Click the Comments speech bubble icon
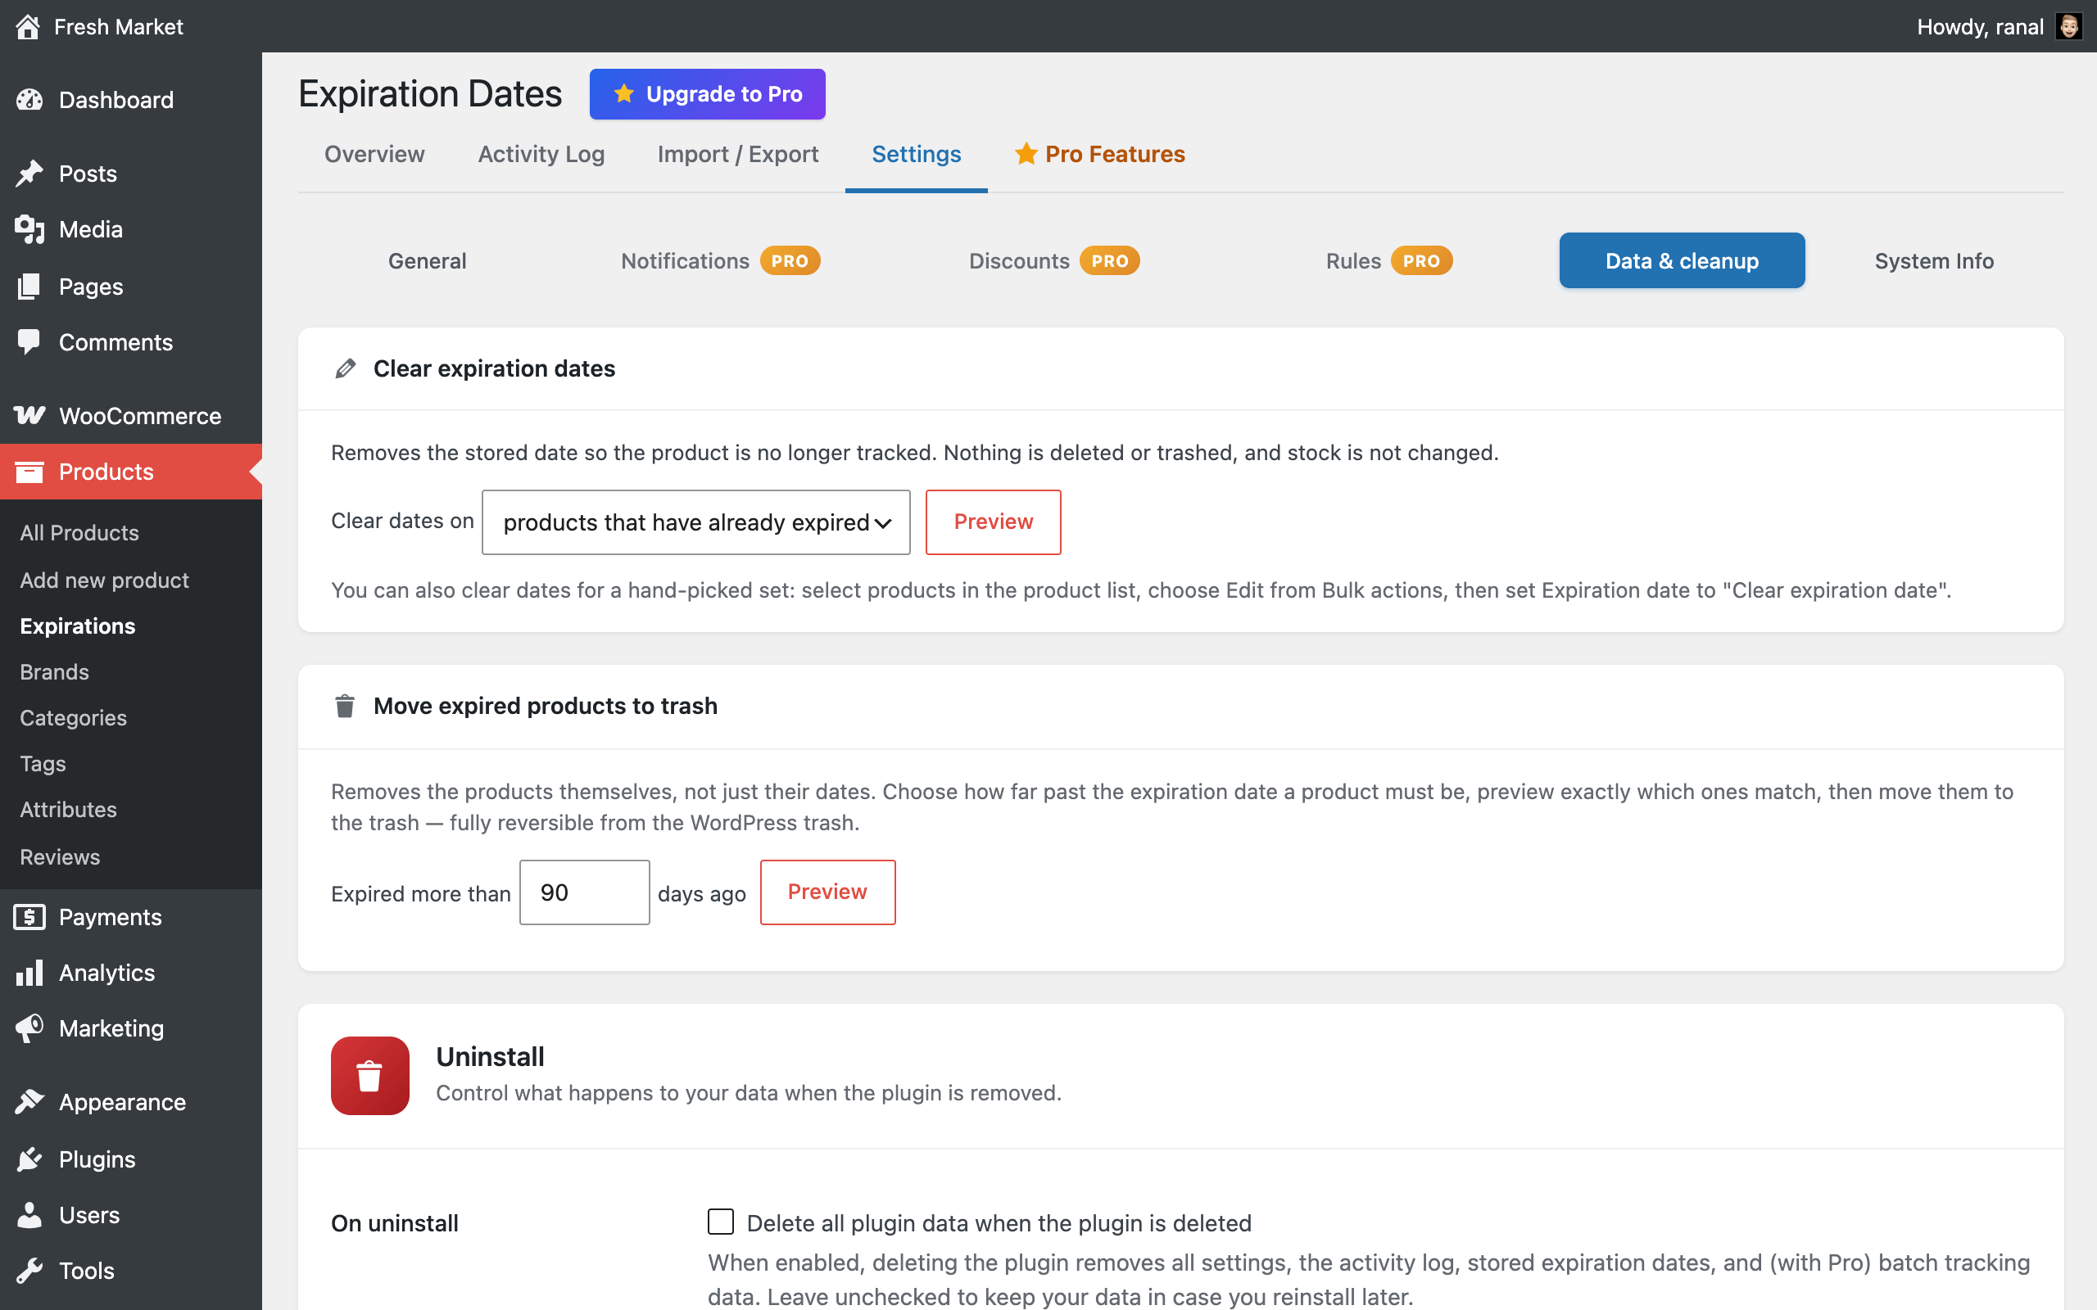The height and width of the screenshot is (1310, 2097). coord(29,342)
